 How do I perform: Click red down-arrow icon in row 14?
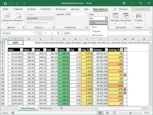tap(125, 89)
